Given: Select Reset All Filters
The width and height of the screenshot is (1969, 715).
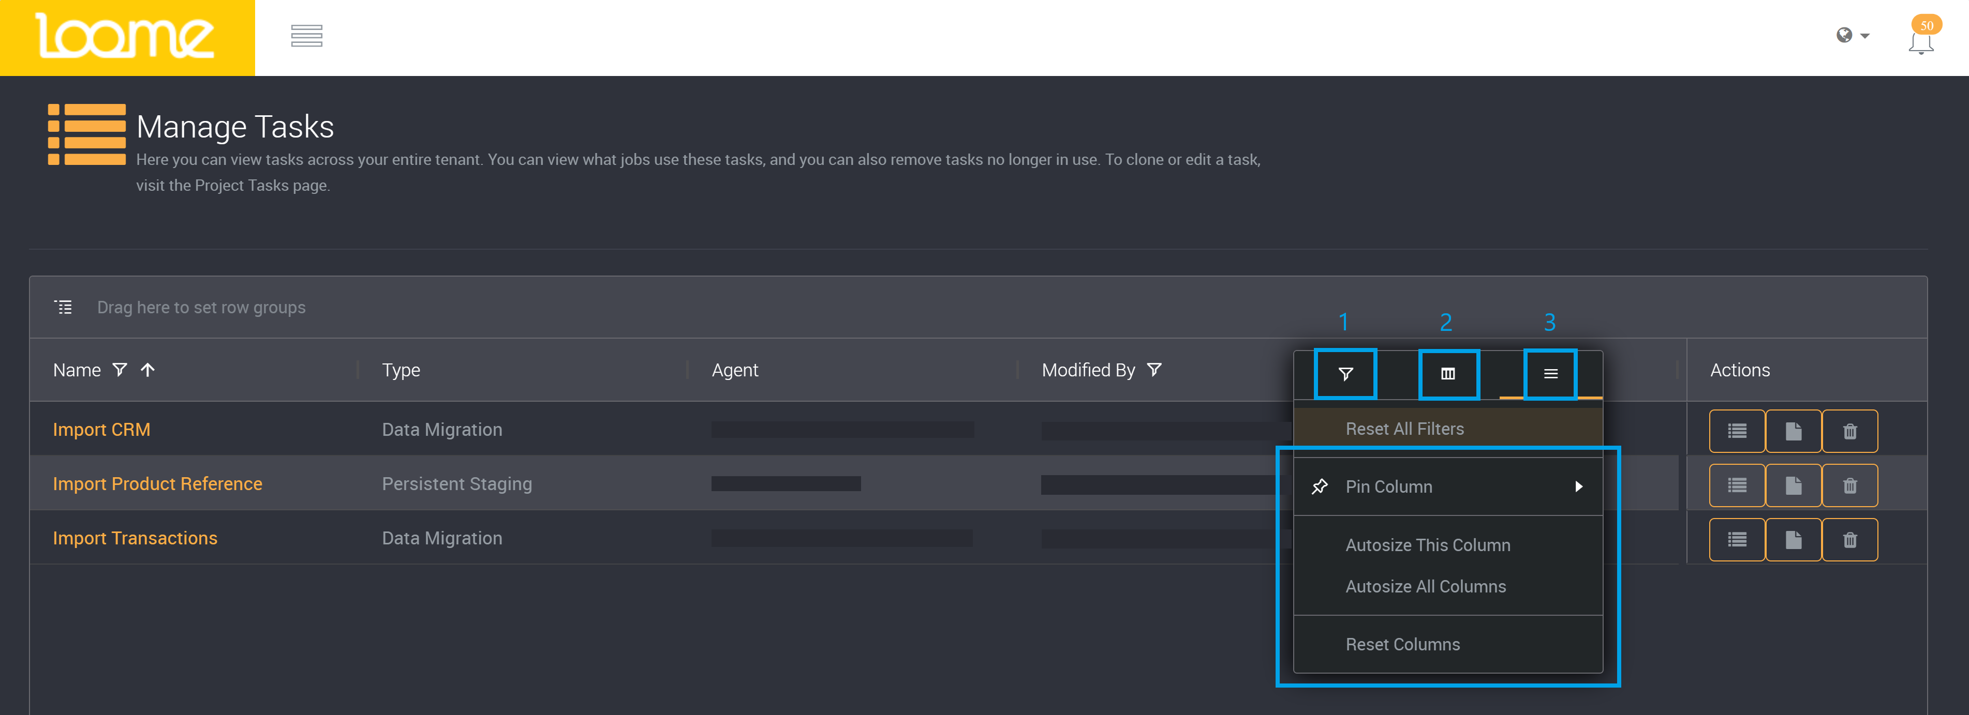Looking at the screenshot, I should [1448, 429].
